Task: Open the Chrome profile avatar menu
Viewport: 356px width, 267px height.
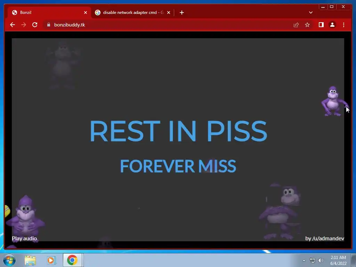Action: 332,25
